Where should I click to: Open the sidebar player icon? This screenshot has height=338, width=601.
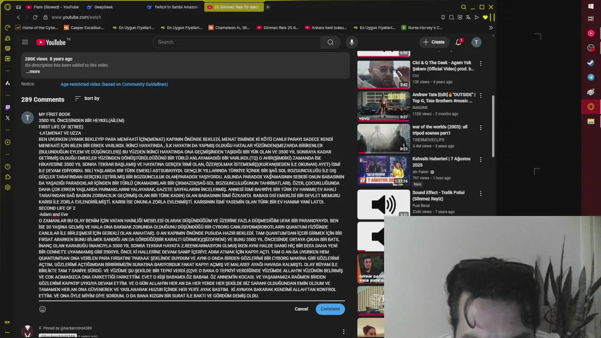(8, 142)
